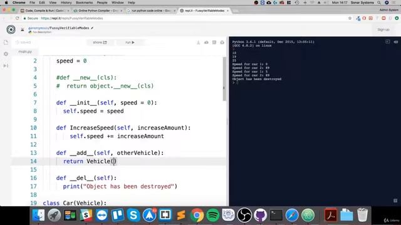Open the Edit menu
Screen dimensions: 401x225
[42, 2]
